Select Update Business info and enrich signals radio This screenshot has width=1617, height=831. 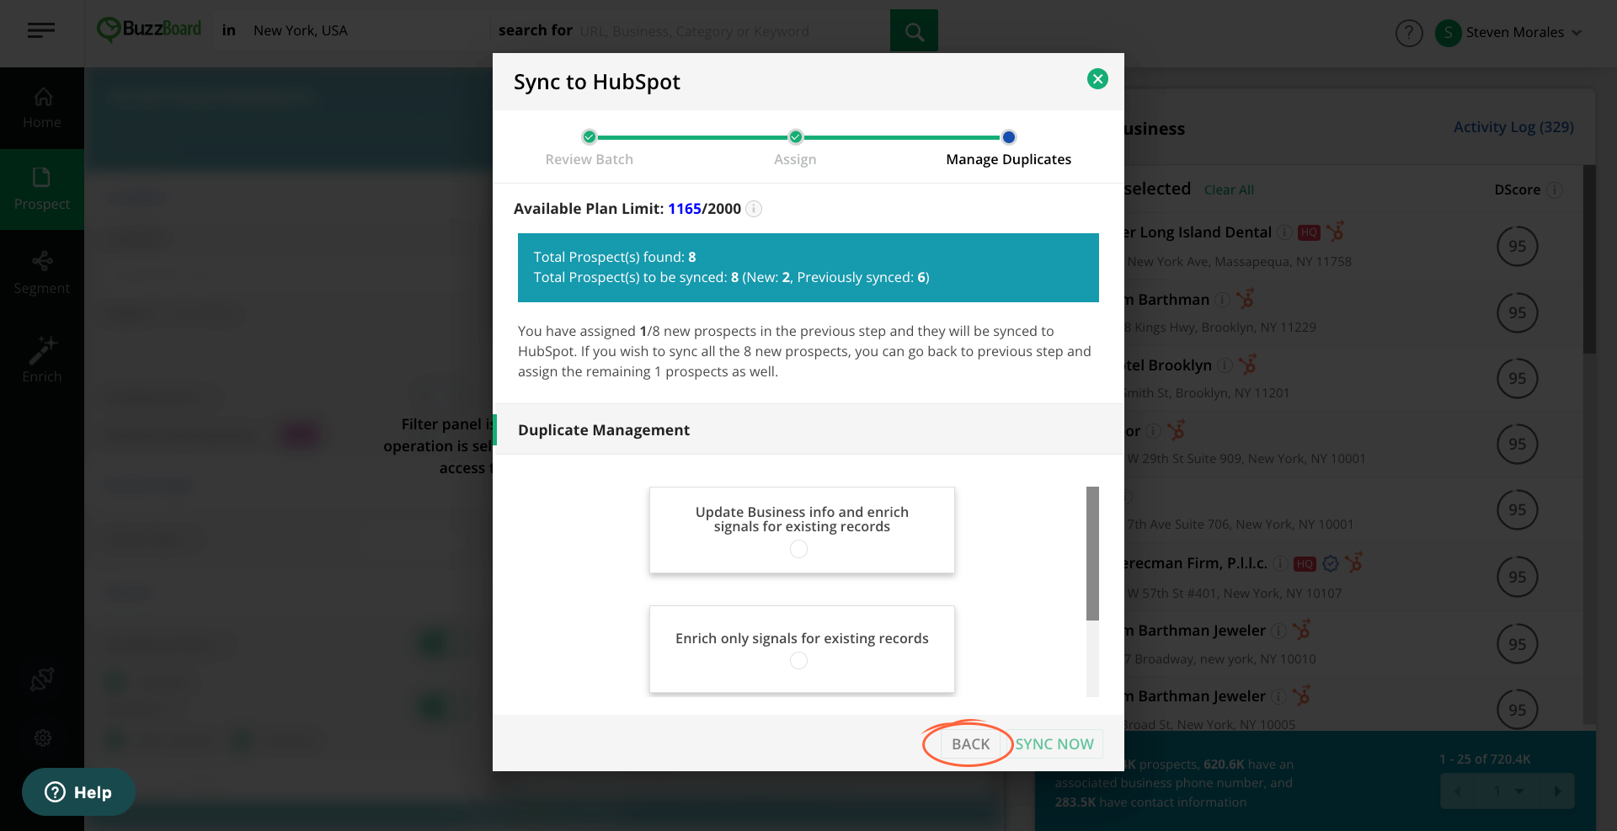[x=799, y=549]
